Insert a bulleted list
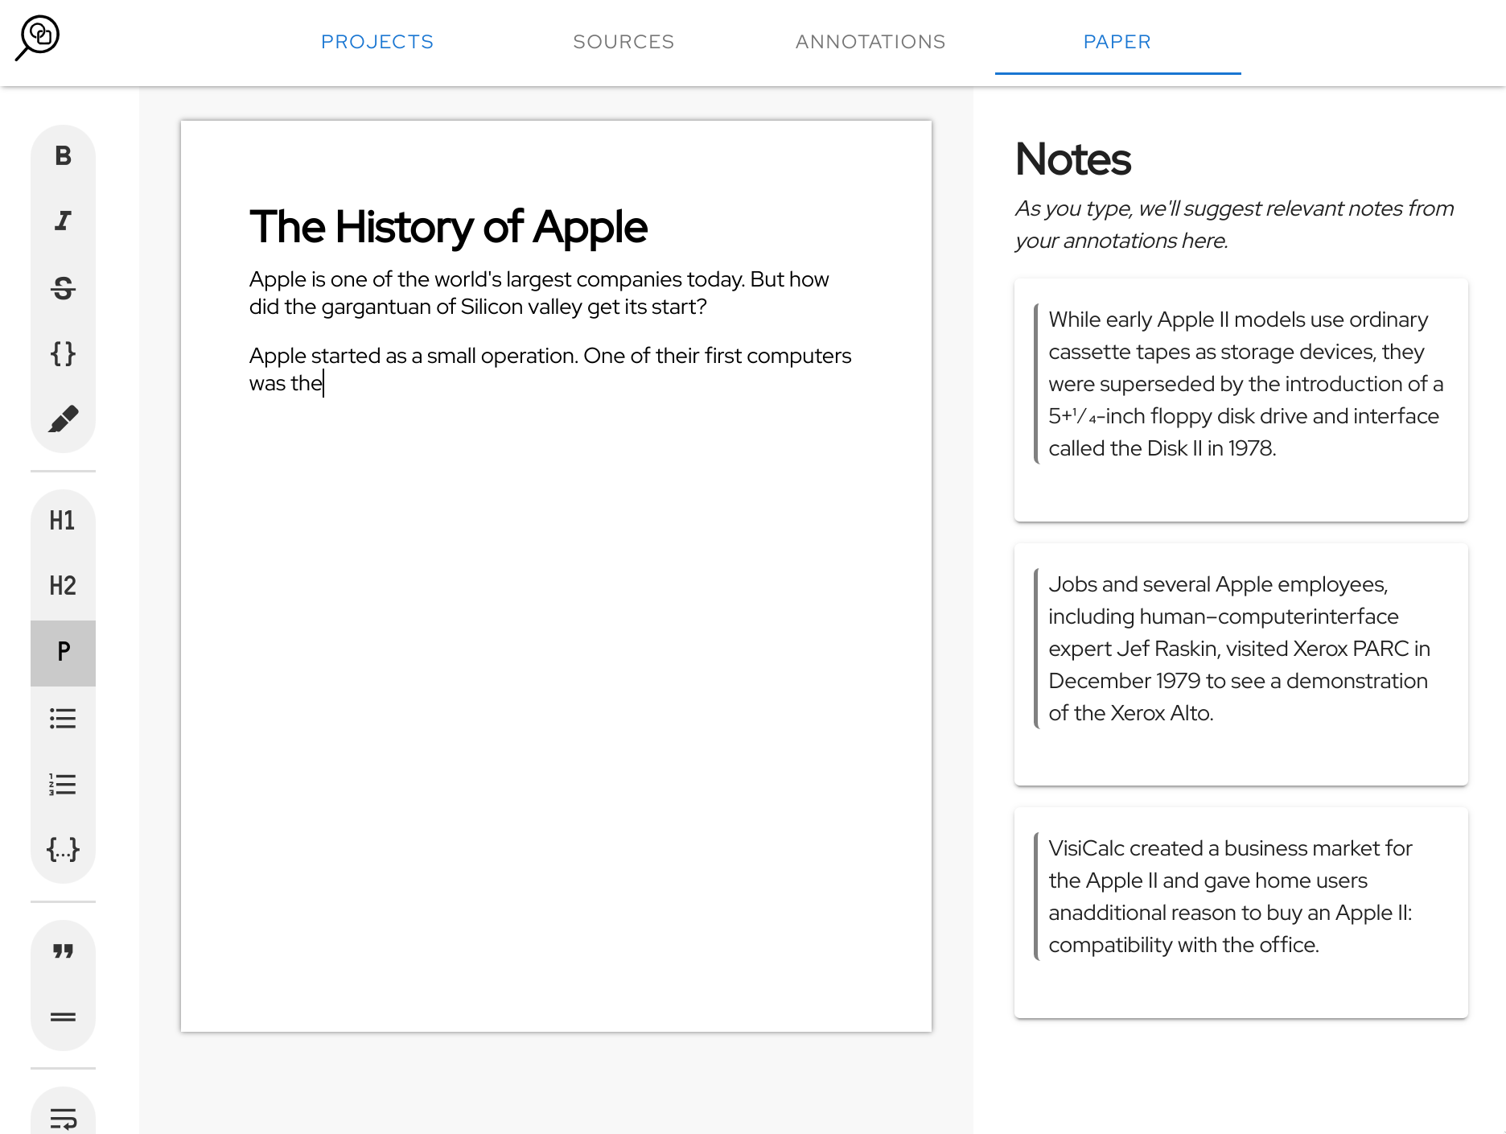The height and width of the screenshot is (1134, 1506). coord(63,718)
